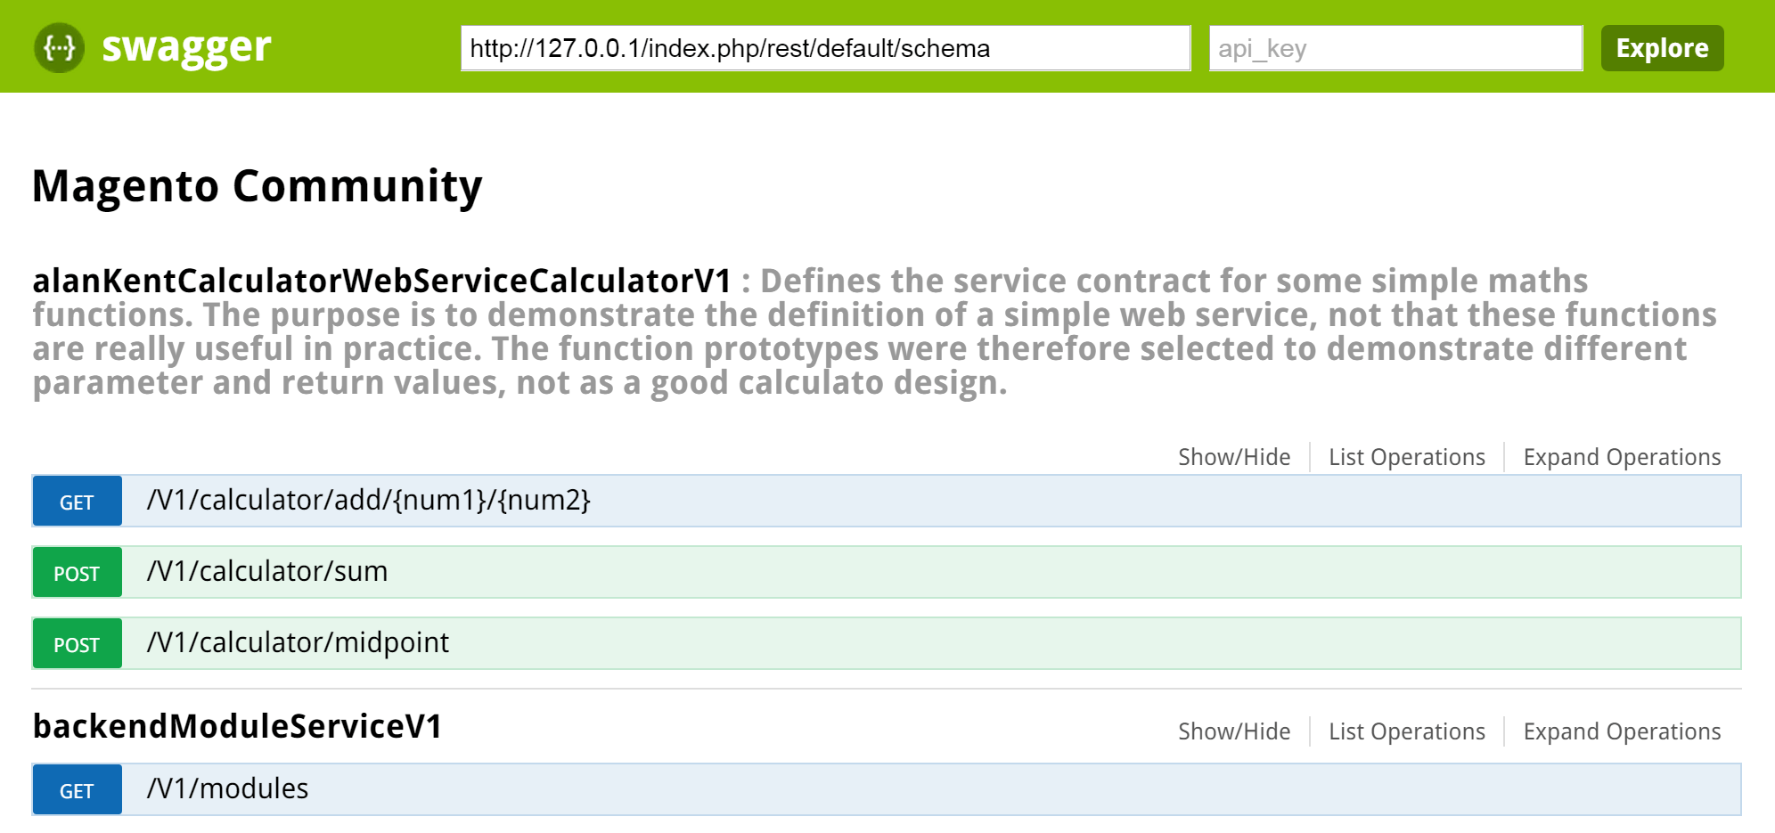Viewport: 1775px width, 833px height.
Task: Expand the /V1/calculator/sum endpoint
Action: (x=267, y=572)
